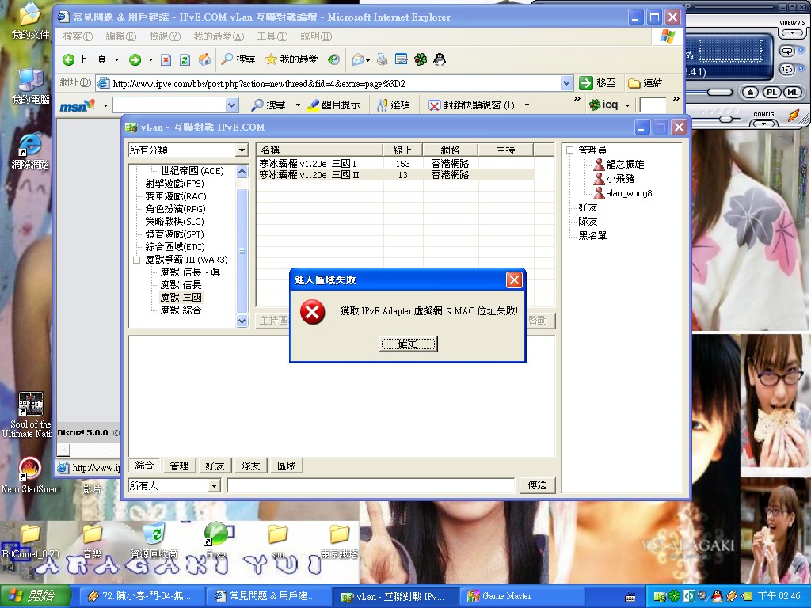Open 所有人 recipient dropdown

(214, 485)
